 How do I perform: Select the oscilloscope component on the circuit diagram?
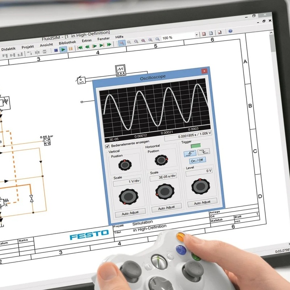tap(120, 70)
